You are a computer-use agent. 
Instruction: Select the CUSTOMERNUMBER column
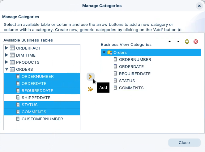[42, 119]
